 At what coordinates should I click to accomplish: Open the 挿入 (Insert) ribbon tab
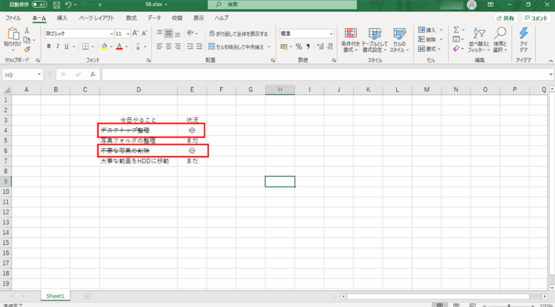tap(62, 18)
